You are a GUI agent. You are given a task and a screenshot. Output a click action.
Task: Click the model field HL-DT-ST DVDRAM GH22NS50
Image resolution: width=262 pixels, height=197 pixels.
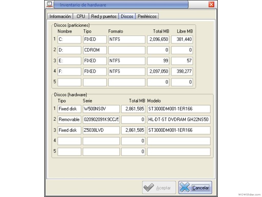[179, 120]
